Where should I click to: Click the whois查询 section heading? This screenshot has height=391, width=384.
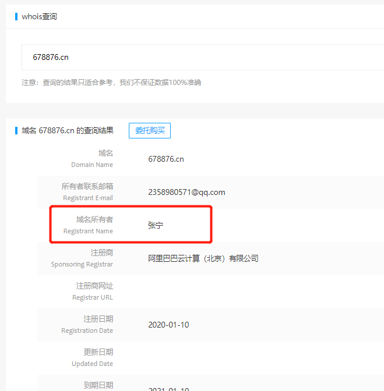39,16
